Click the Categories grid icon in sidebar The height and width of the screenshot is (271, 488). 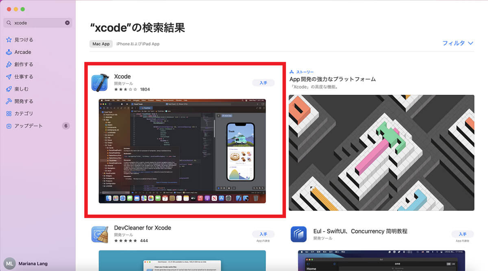[9, 113]
